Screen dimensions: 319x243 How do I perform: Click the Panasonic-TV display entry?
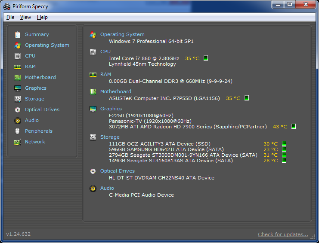(x=150, y=121)
